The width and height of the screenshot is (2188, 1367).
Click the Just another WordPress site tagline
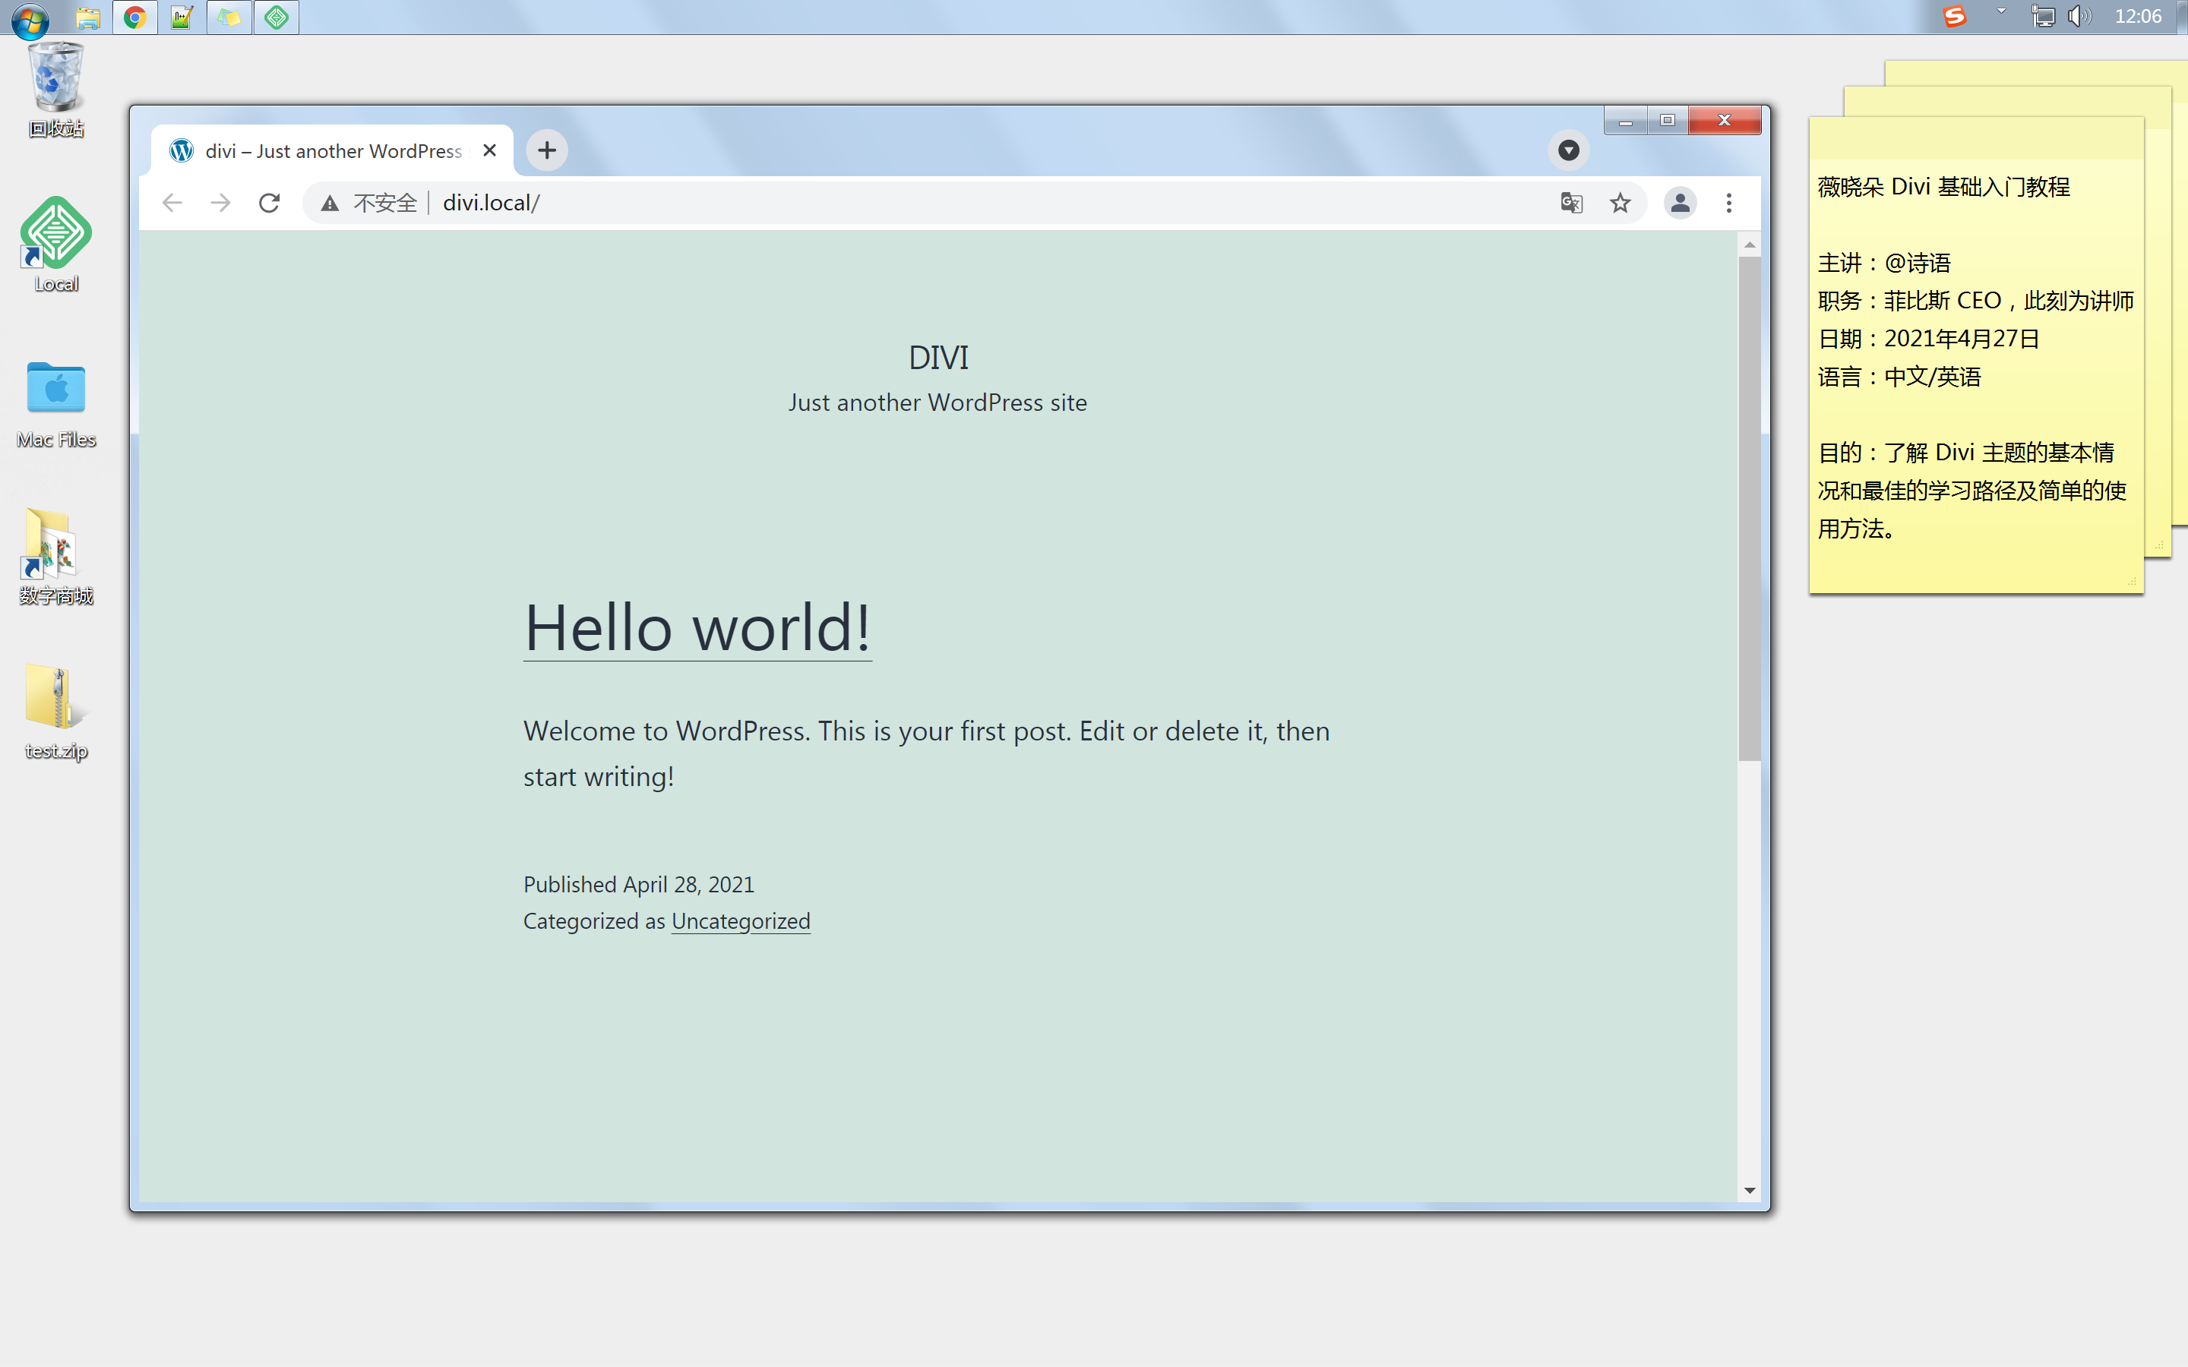[x=937, y=403]
